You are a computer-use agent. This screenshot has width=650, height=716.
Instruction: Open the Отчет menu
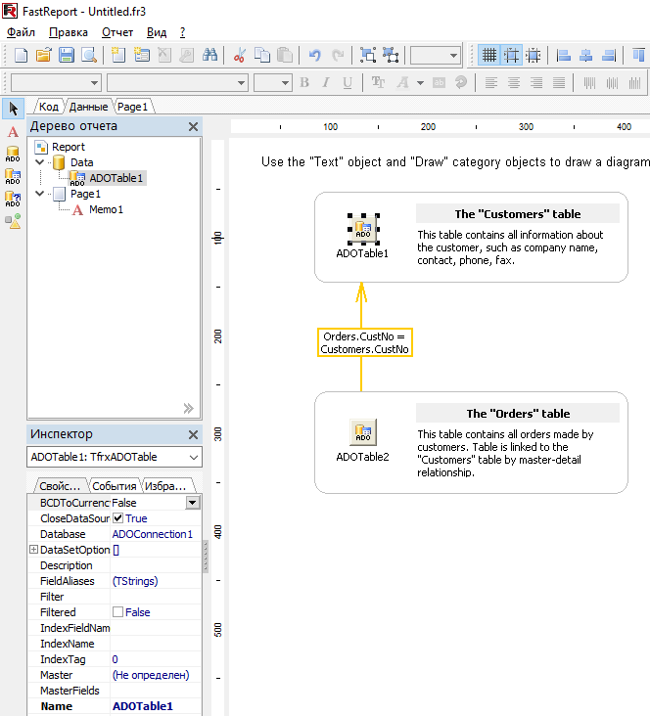click(x=117, y=32)
